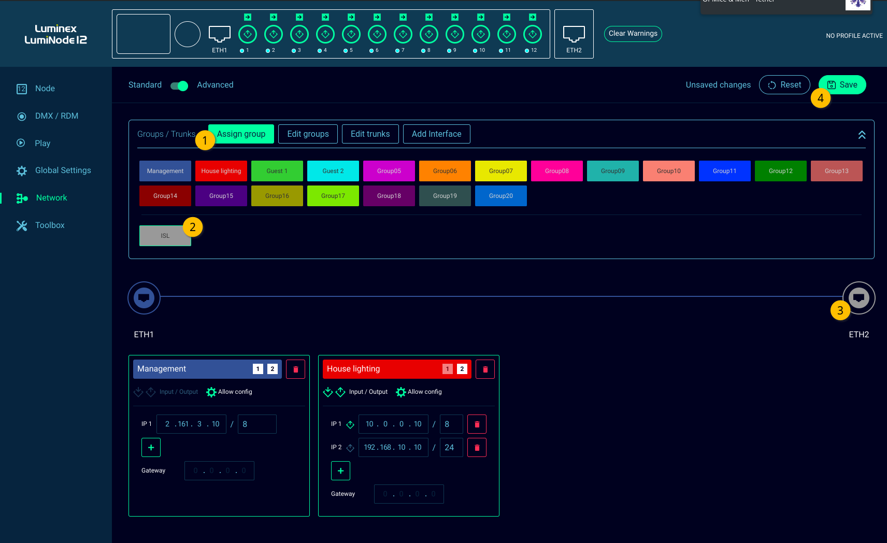Screen dimensions: 887x543
Task: Click the ETH2 endpoint circle on trunk line
Action: 859,298
